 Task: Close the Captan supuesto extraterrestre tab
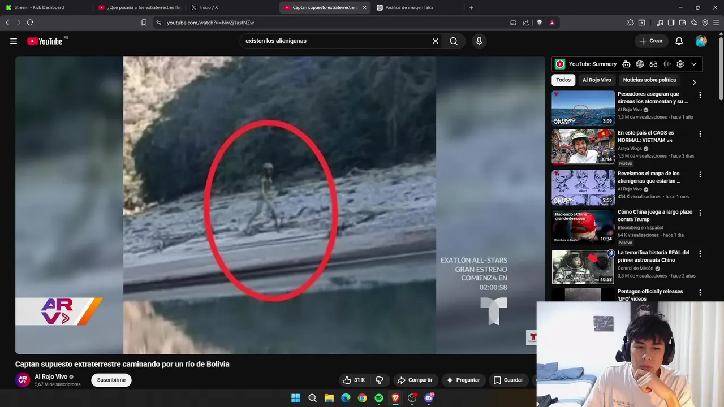point(364,7)
